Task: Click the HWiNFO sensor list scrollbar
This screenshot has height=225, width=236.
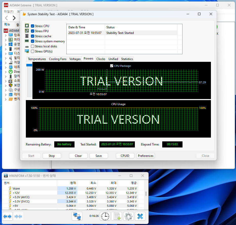Action: tap(146, 194)
